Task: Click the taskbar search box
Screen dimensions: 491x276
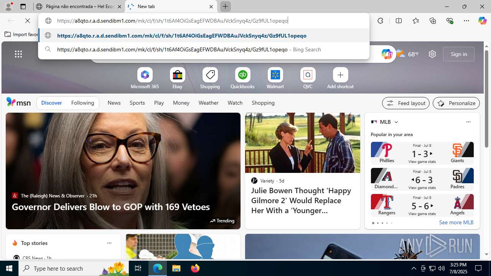Action: coord(74,268)
